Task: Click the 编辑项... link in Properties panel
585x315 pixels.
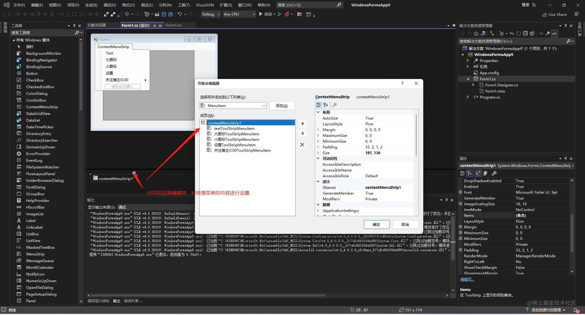Action: 467,279
